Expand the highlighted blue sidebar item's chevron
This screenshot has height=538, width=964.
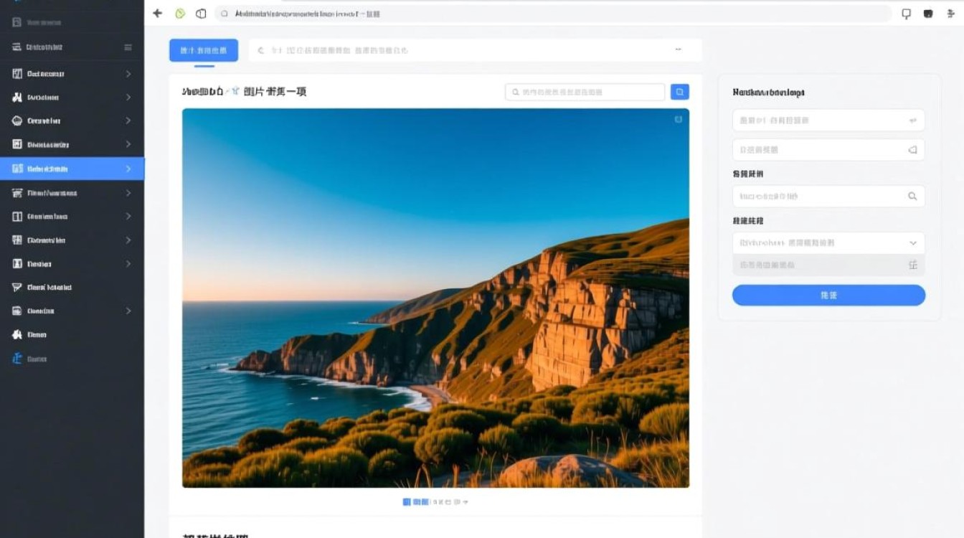click(x=128, y=169)
